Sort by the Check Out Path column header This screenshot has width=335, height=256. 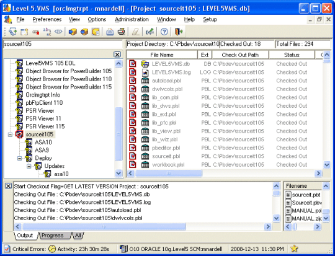coord(240,55)
